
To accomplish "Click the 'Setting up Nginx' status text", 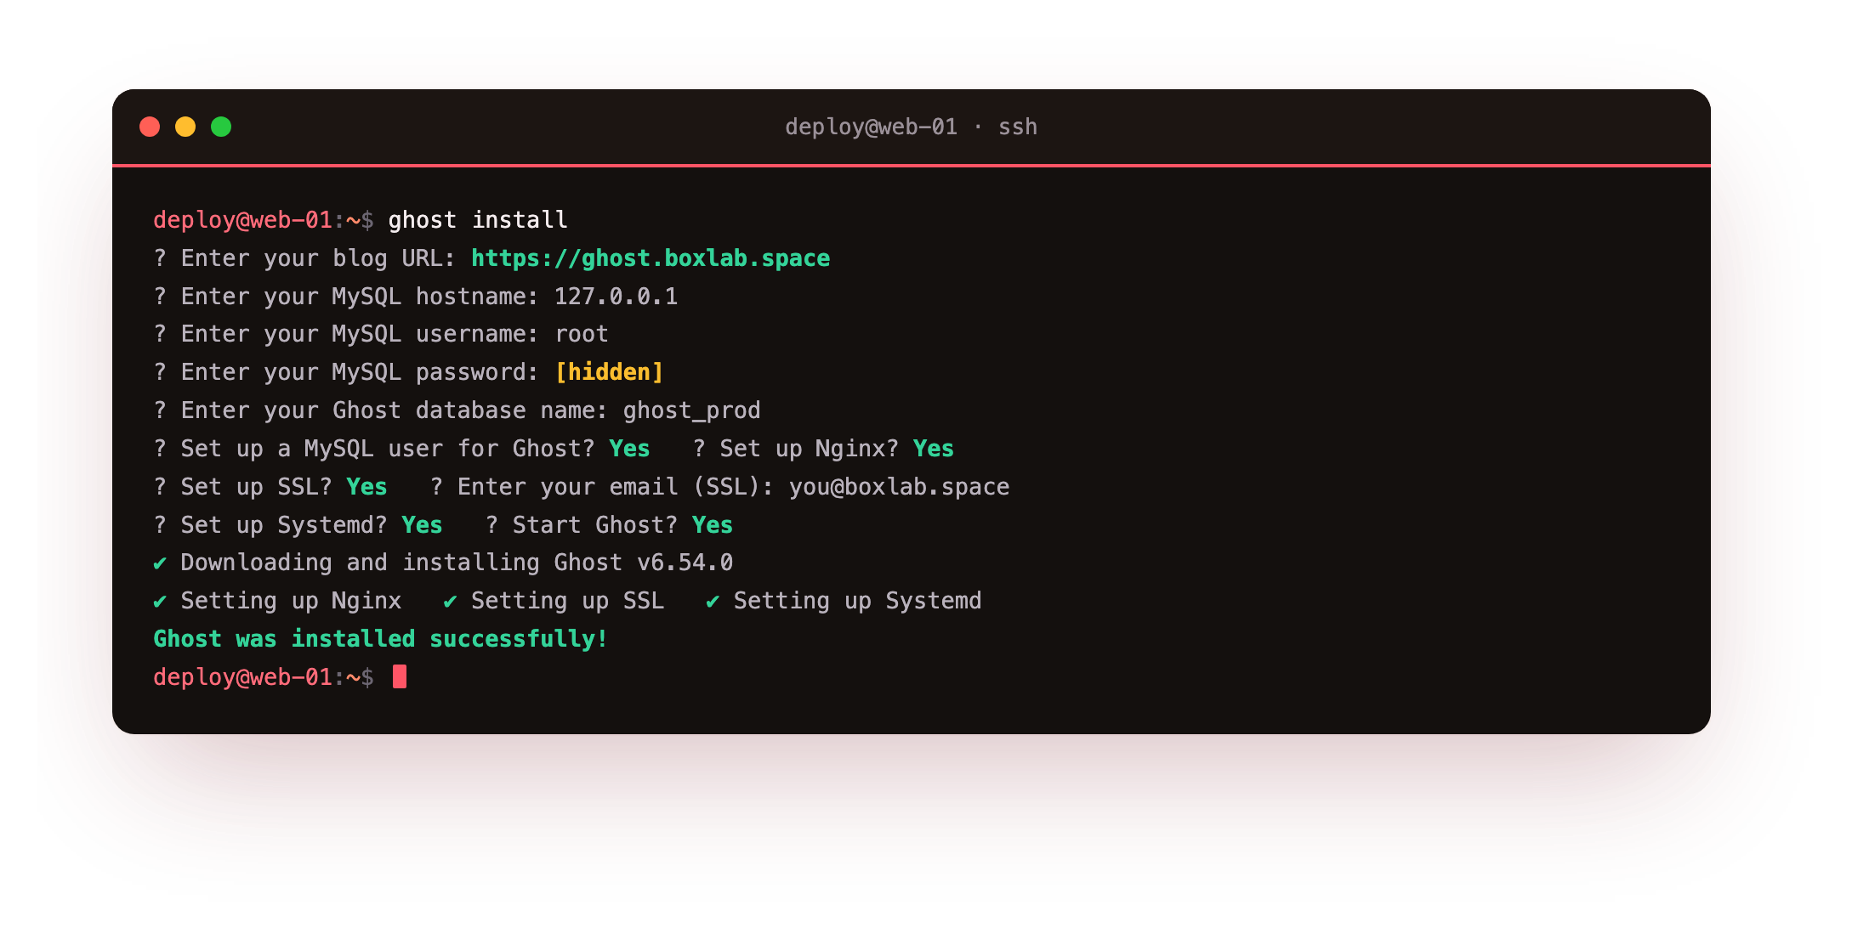I will pyautogui.click(x=291, y=601).
